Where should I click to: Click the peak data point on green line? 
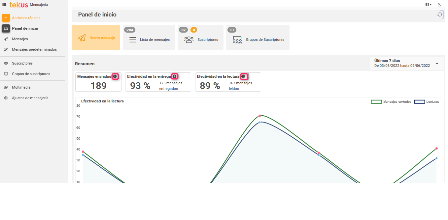click(260, 116)
